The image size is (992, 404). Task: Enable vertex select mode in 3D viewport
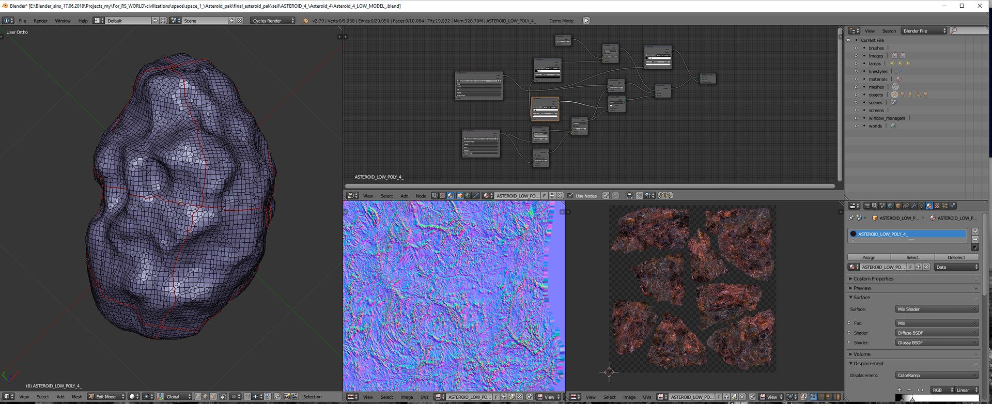(x=197, y=397)
